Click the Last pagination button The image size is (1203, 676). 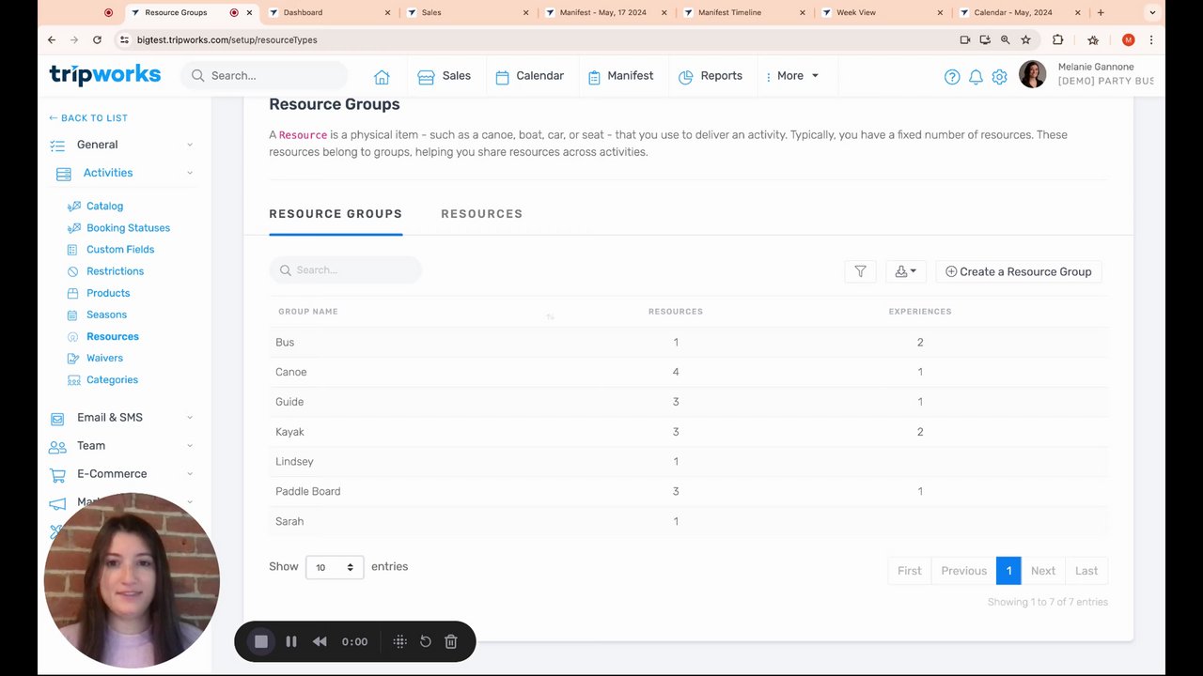pyautogui.click(x=1086, y=571)
